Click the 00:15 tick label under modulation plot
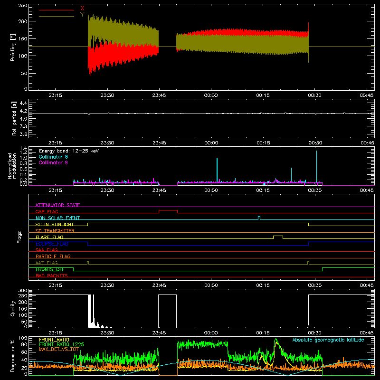Viewport: 380px width, 380px height. (x=263, y=190)
